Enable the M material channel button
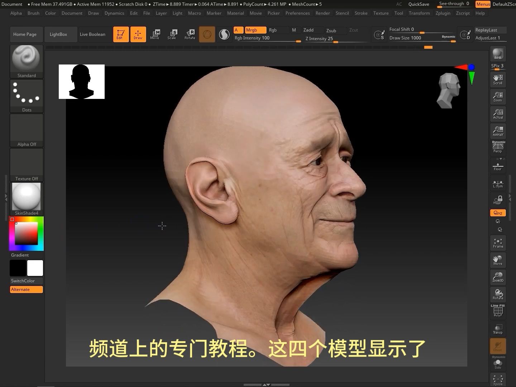This screenshot has height=387, width=516. tap(294, 30)
